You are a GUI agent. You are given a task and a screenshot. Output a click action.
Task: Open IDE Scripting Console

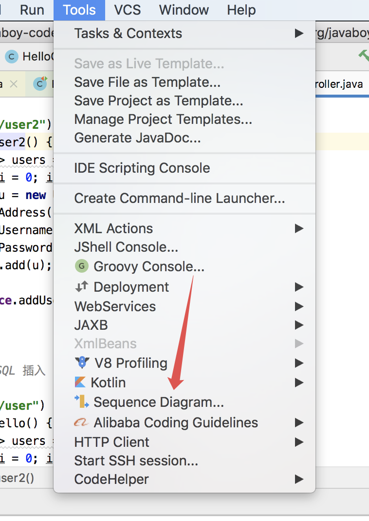(x=184, y=168)
